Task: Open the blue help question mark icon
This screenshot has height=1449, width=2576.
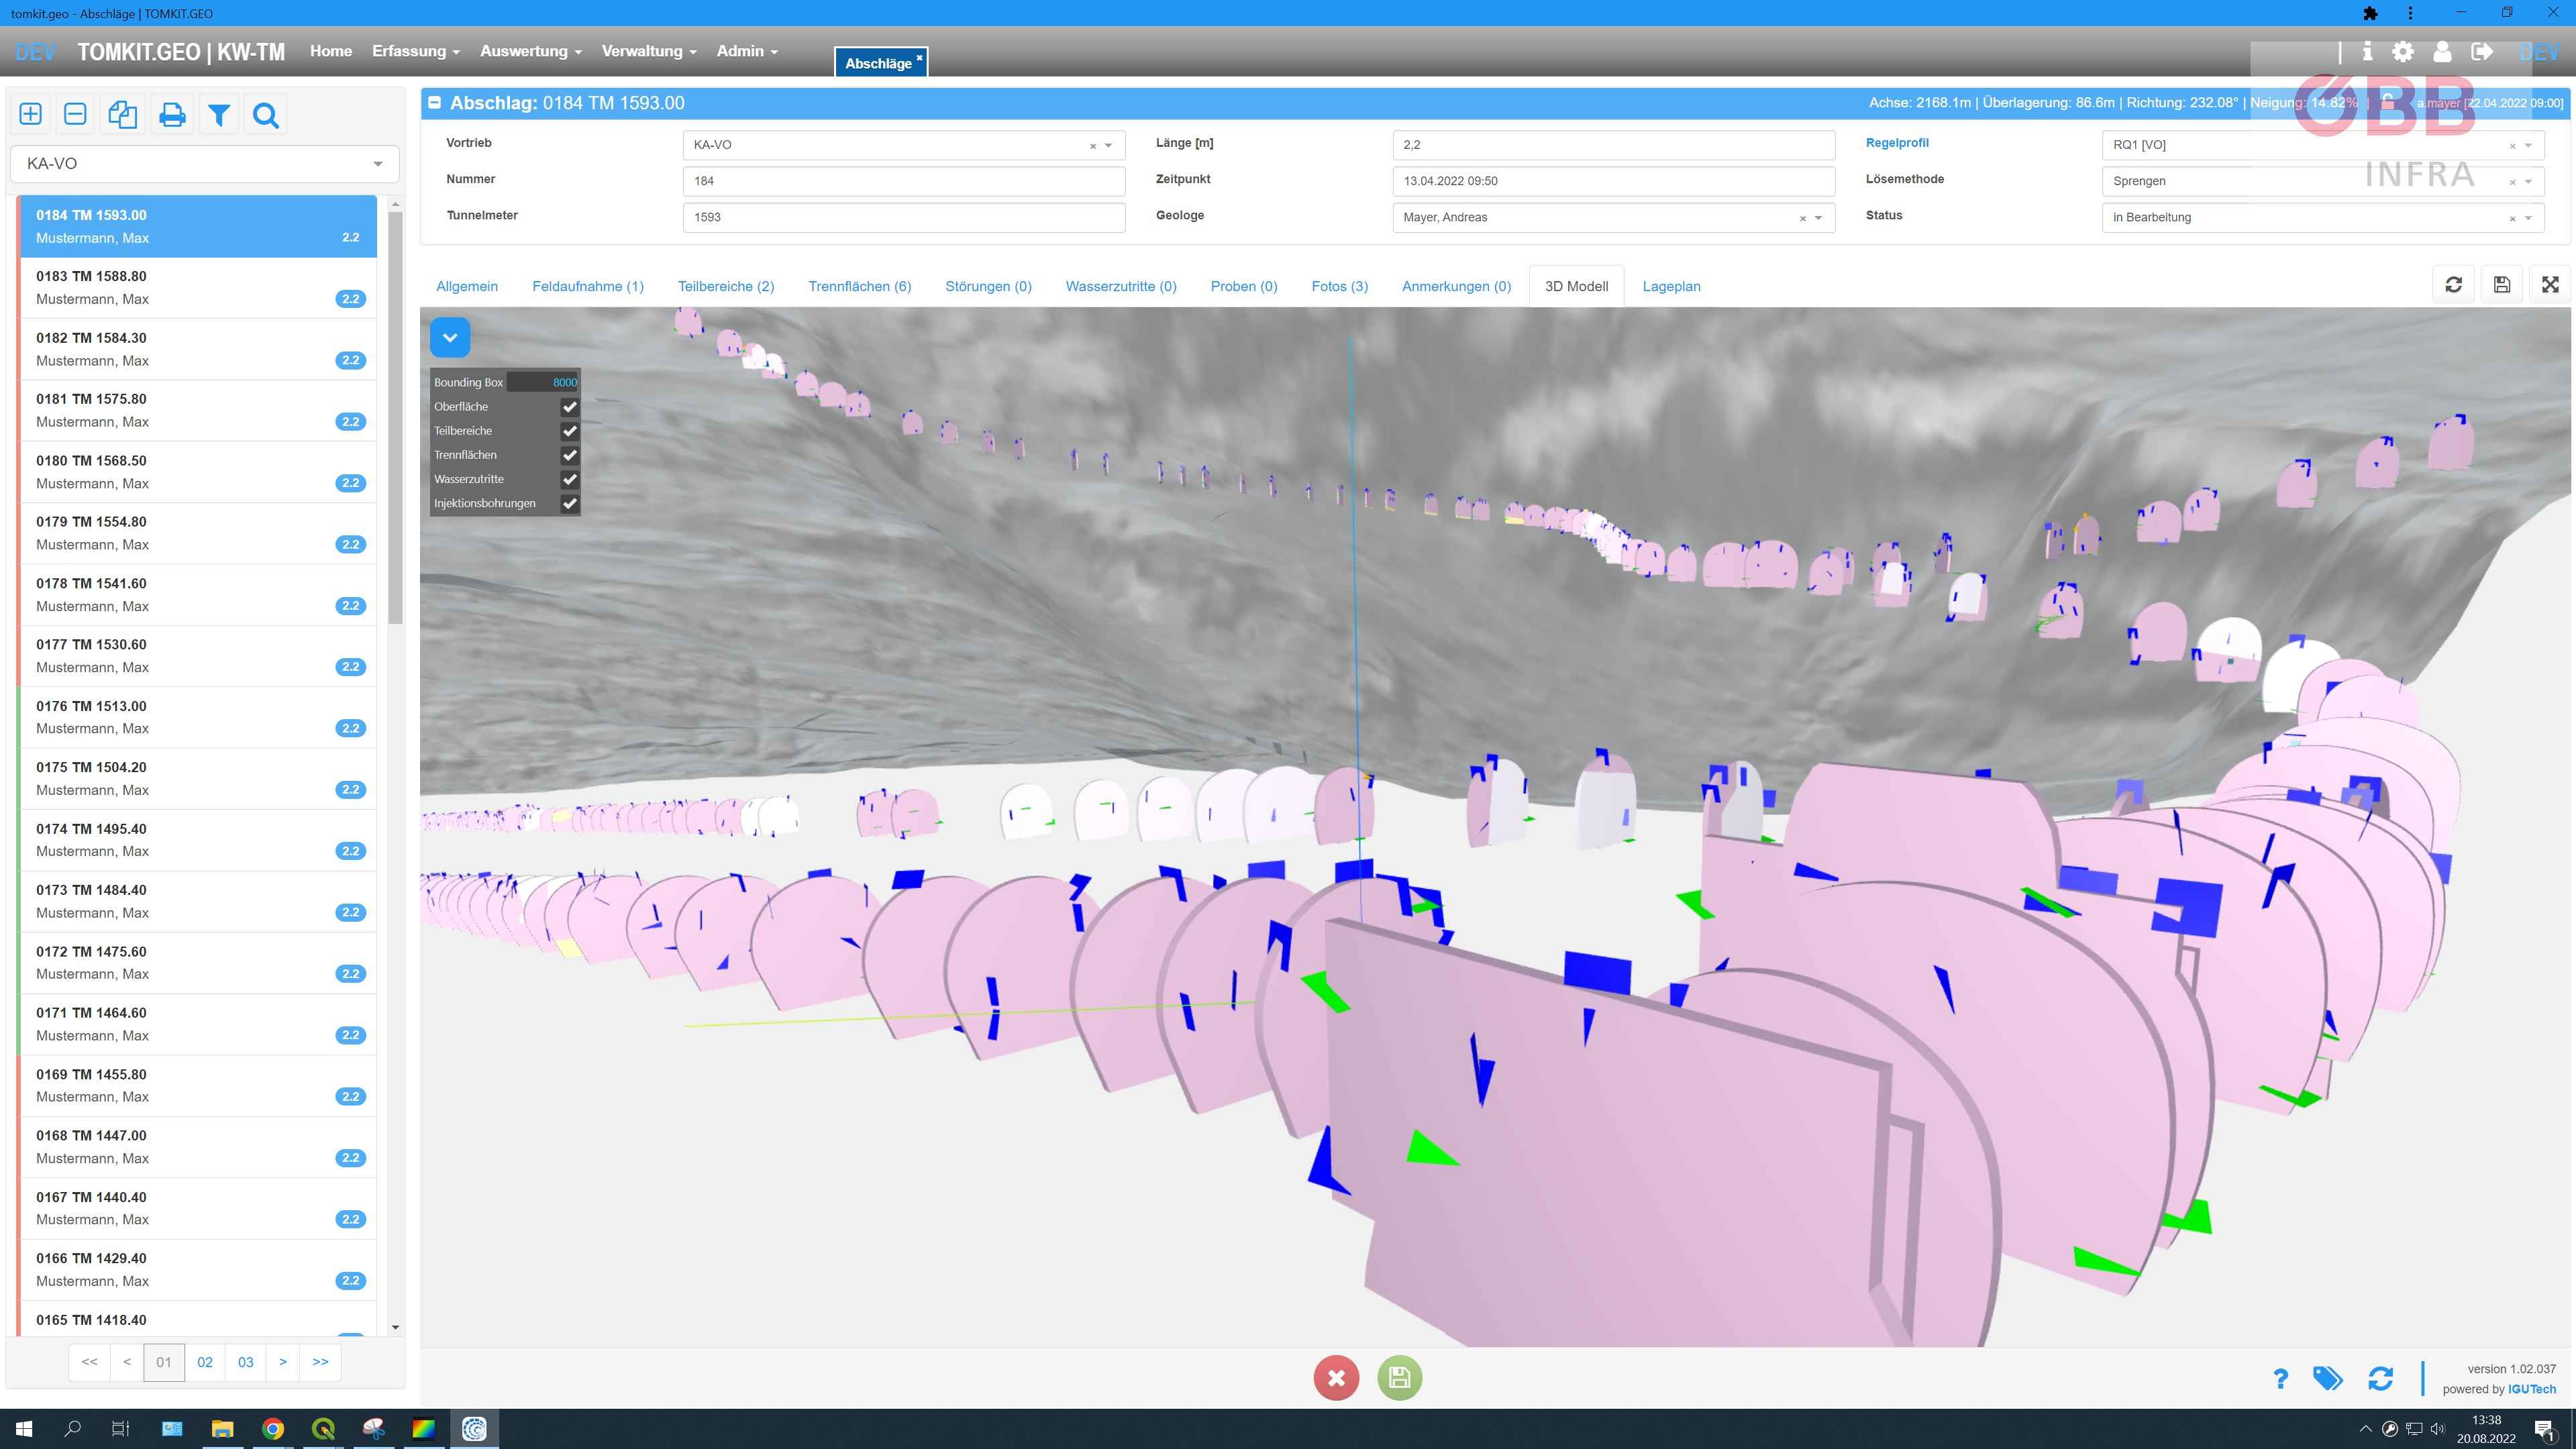Action: (x=2280, y=1379)
